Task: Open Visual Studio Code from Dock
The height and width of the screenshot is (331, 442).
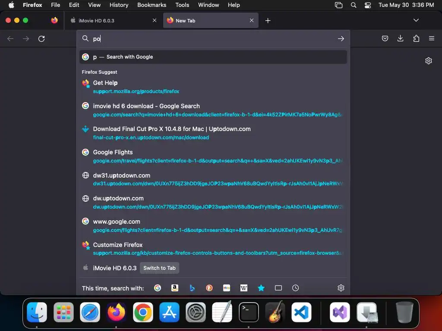Action: (x=301, y=312)
